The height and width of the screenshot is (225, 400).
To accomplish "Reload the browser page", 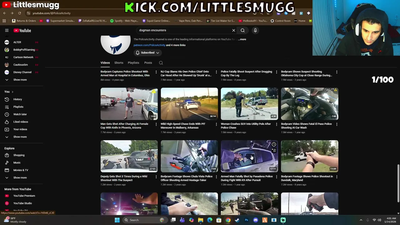I will click(x=19, y=13).
